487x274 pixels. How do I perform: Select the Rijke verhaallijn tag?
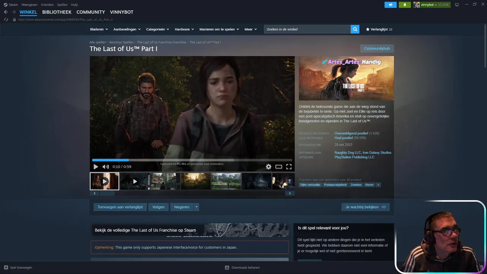tap(310, 185)
